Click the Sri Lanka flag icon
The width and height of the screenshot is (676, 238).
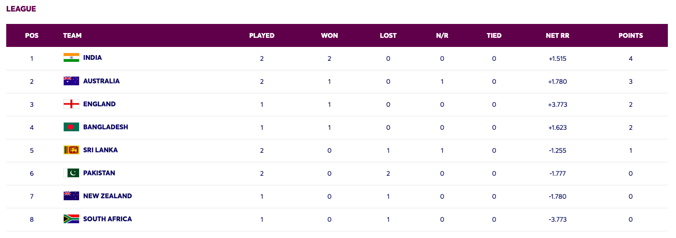71,150
